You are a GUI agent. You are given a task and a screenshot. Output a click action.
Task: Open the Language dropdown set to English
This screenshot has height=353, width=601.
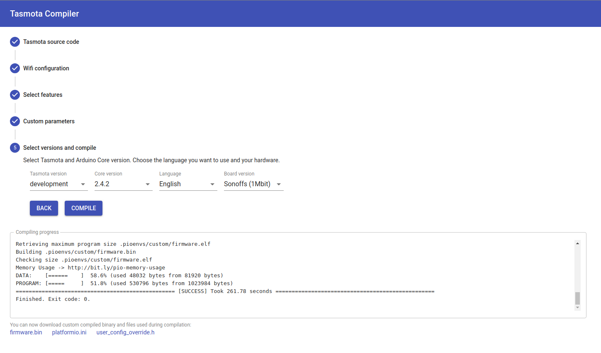click(188, 184)
